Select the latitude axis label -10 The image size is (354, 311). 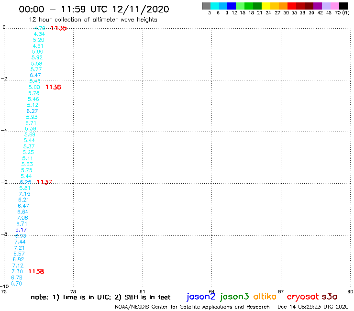[x=4, y=287]
